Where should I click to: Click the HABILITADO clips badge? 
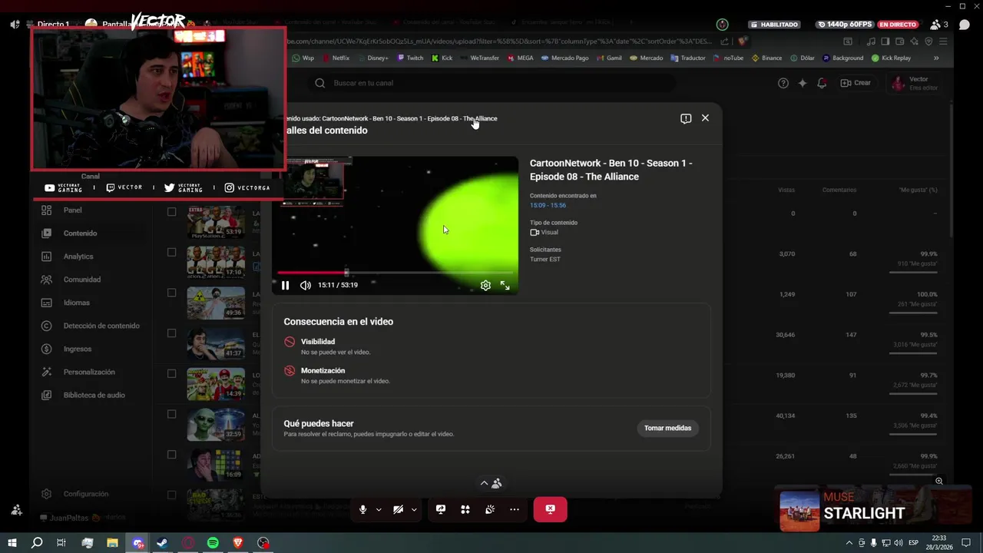(775, 25)
